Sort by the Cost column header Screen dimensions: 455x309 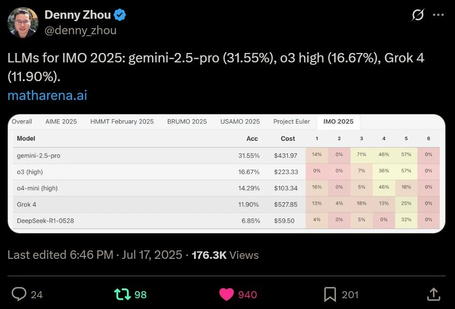288,138
